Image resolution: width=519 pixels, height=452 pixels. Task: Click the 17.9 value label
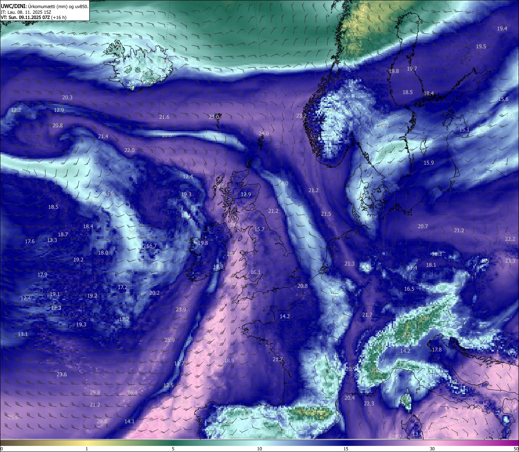[42, 275]
